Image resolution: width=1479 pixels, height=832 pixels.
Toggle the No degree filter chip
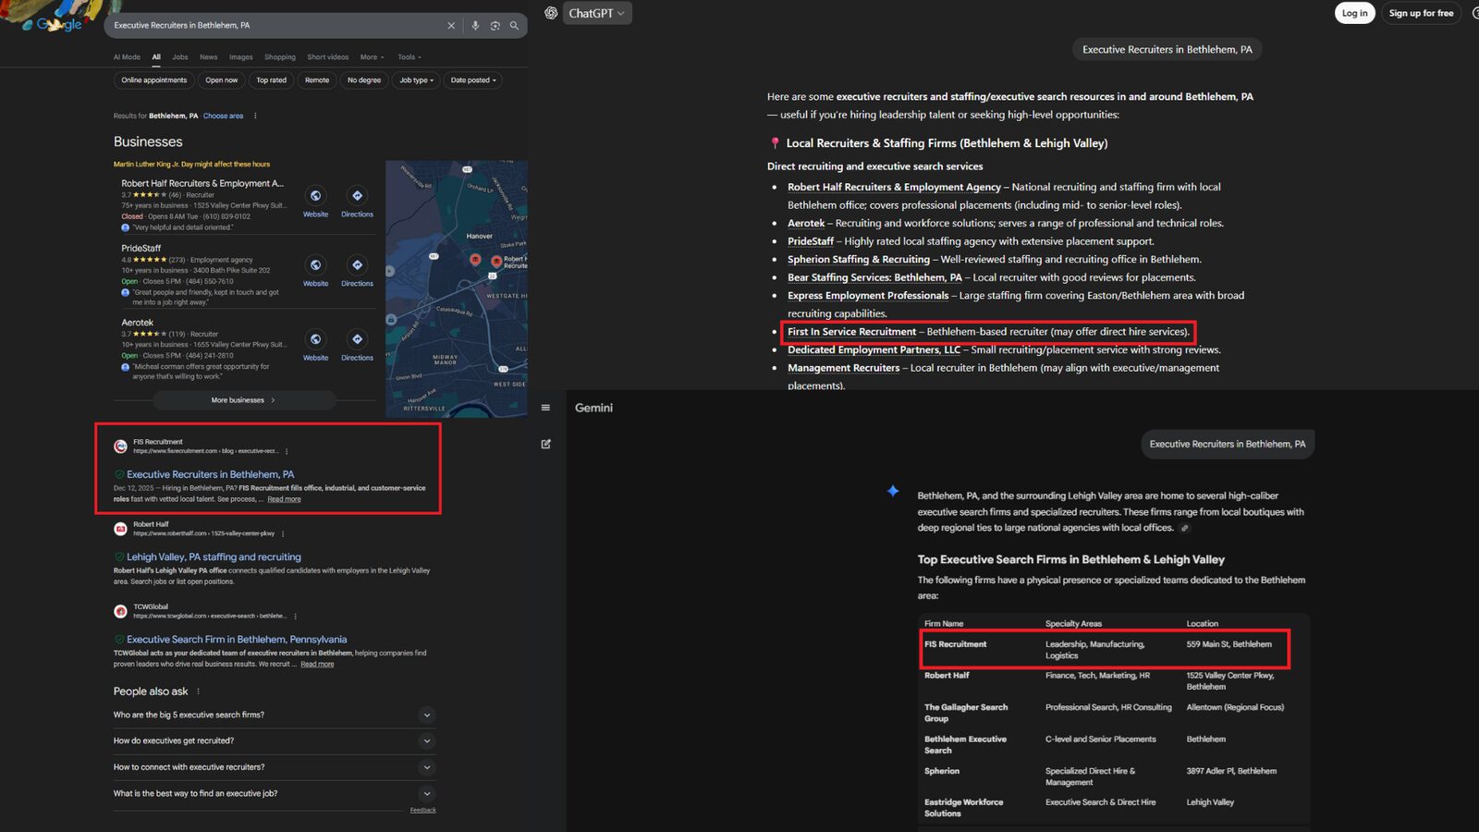click(x=364, y=80)
